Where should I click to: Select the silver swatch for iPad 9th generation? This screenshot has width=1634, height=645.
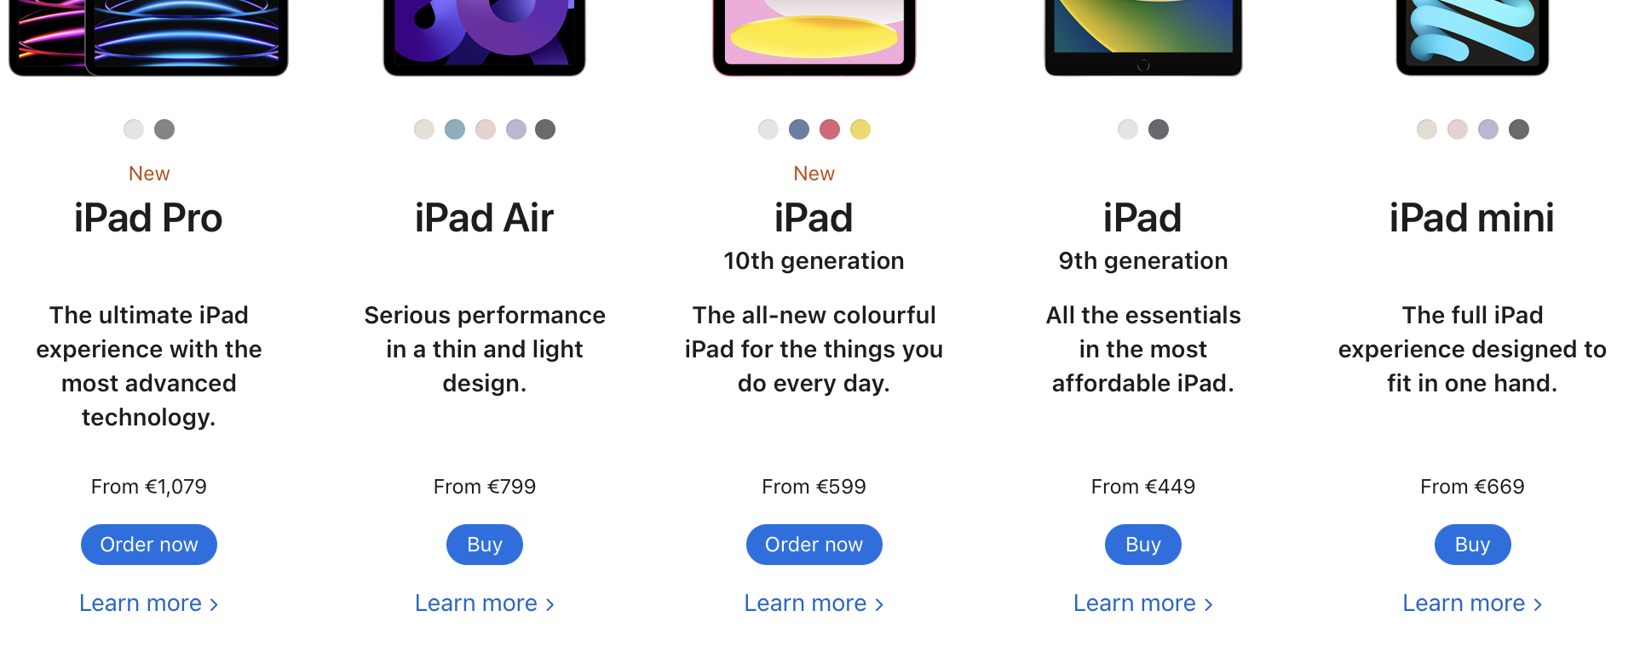[1128, 129]
